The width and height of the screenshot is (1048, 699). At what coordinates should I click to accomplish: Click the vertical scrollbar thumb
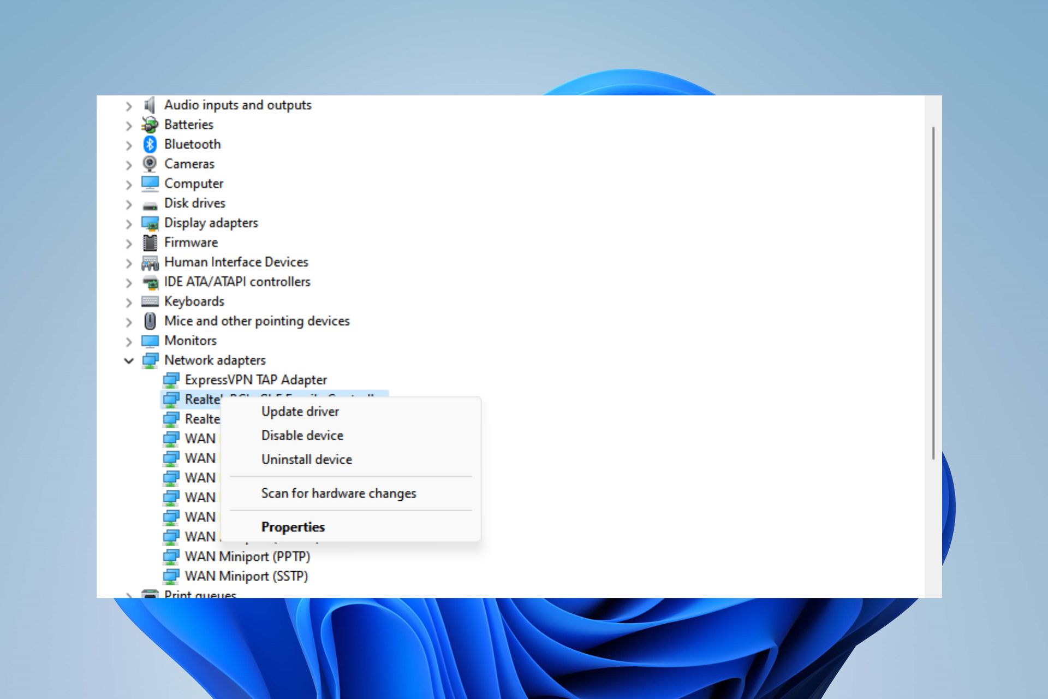pos(933,293)
